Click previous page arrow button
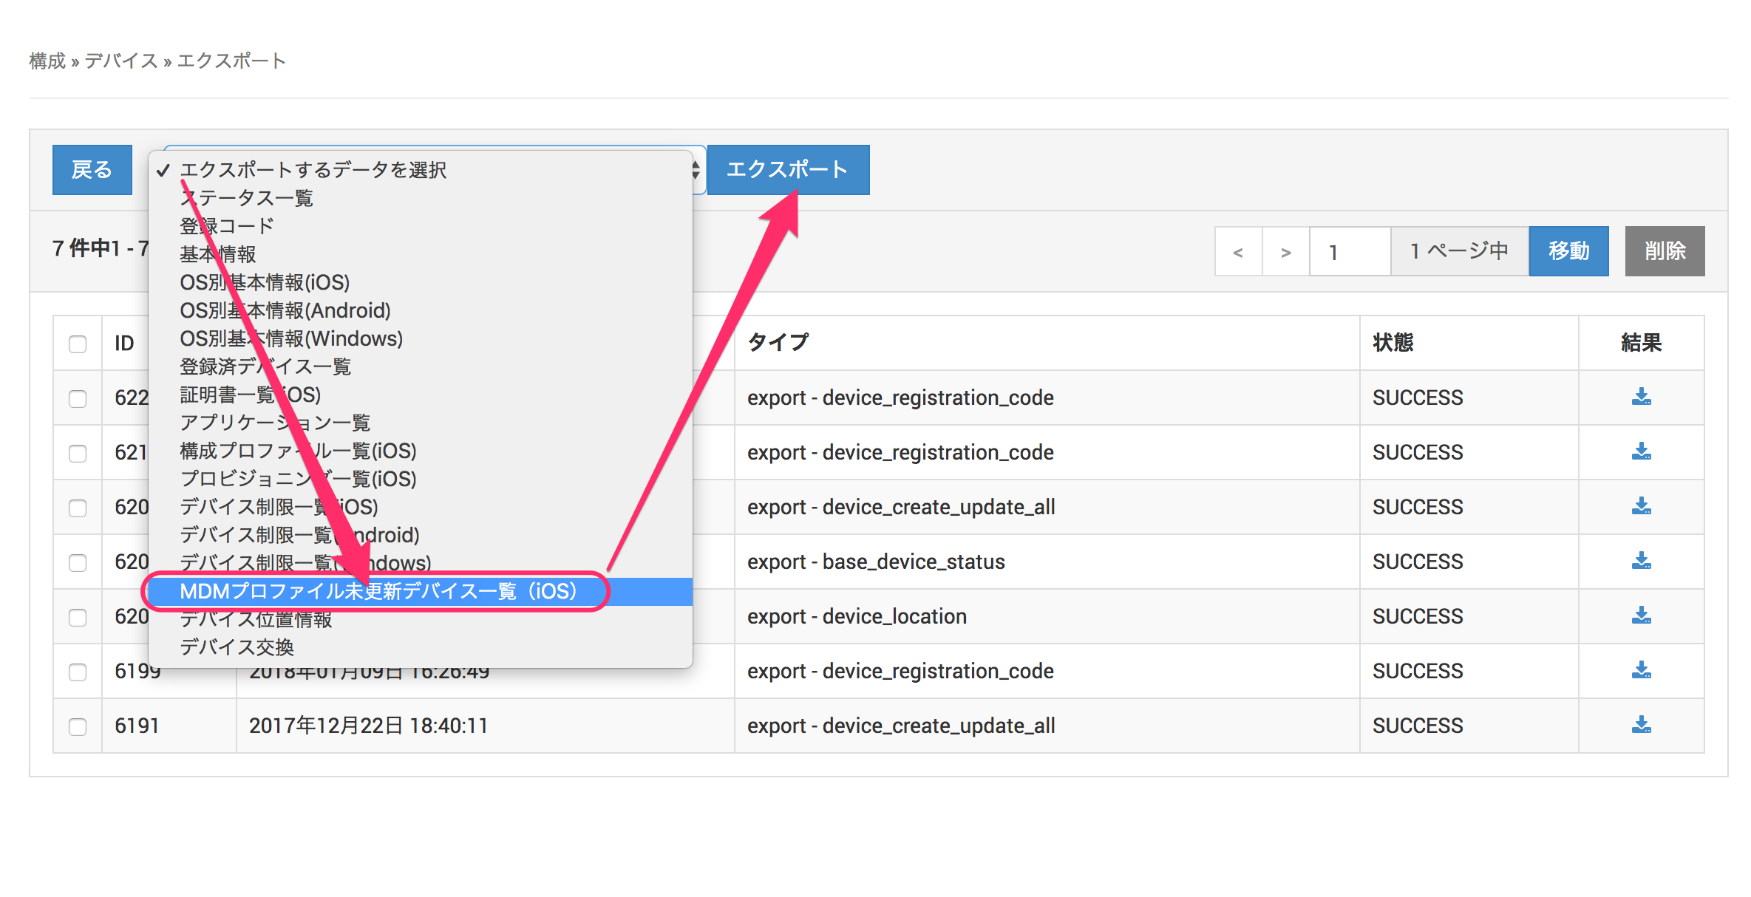 tap(1238, 252)
